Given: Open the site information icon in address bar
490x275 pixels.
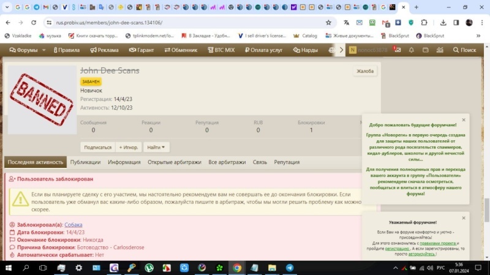Looking at the screenshot, I should (x=49, y=23).
